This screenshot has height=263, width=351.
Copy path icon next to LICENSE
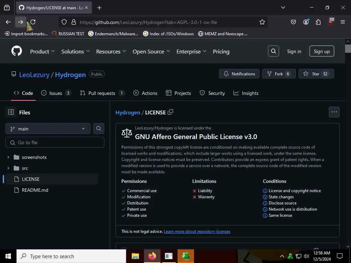pos(170,112)
